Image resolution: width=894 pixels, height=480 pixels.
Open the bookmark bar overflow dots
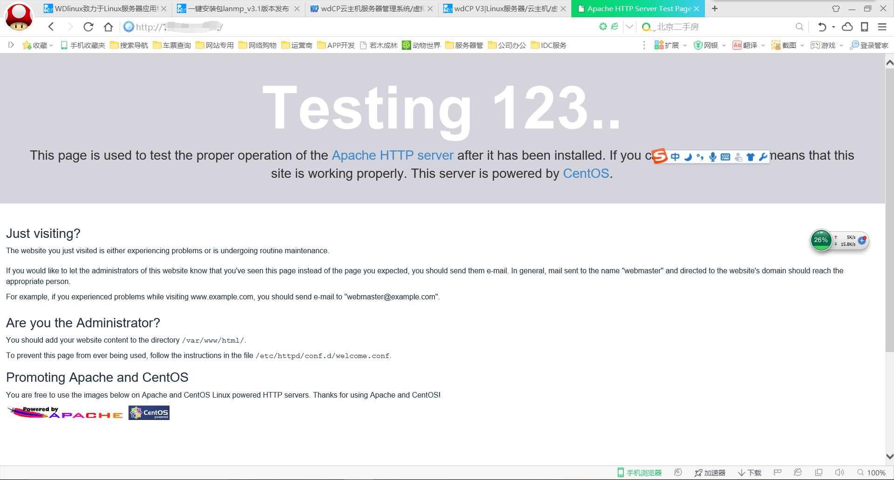coord(644,45)
